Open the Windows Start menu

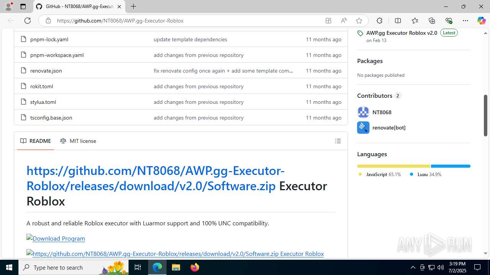pos(9,267)
